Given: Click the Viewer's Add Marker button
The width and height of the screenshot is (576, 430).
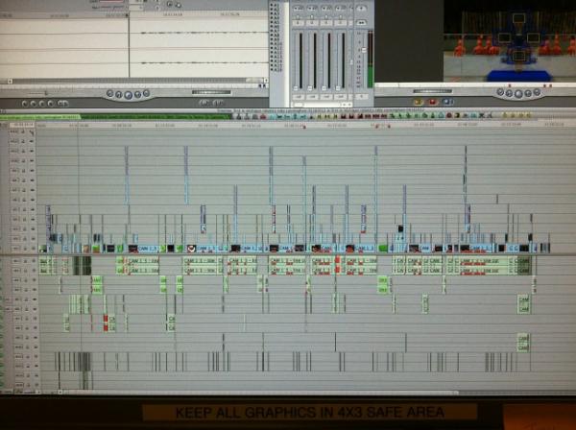Looking at the screenshot, I should pyautogui.click(x=51, y=104).
